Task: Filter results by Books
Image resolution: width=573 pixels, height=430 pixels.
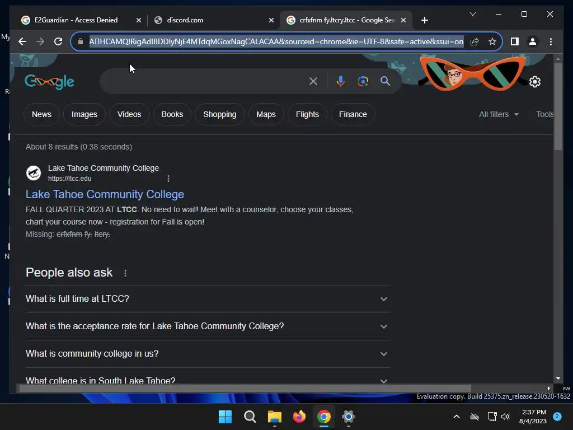Action: (172, 114)
